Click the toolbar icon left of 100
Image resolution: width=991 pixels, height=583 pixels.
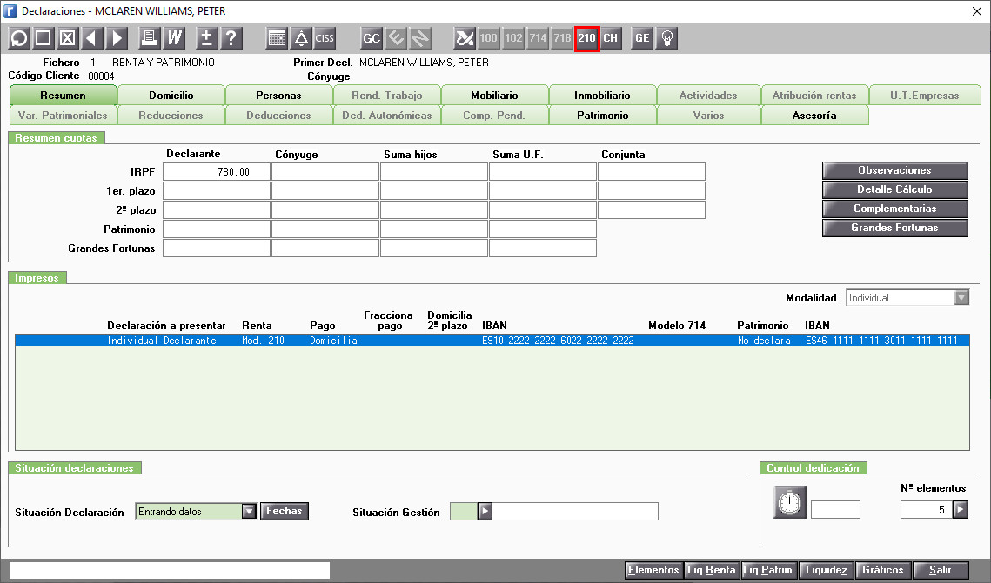click(465, 38)
